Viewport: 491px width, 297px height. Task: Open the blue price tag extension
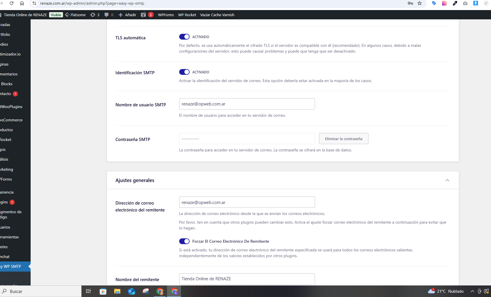click(434, 3)
